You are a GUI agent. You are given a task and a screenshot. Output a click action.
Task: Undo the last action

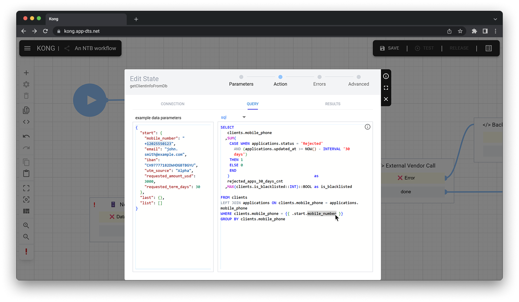point(26,136)
